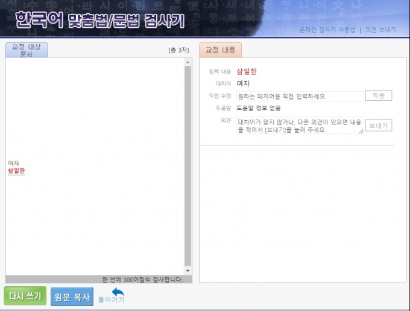Click the 도움말 정보 없음 text

(259, 108)
